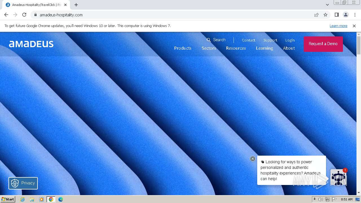Launch Internet Explorer from taskbar
The height and width of the screenshot is (203, 361).
(23, 199)
